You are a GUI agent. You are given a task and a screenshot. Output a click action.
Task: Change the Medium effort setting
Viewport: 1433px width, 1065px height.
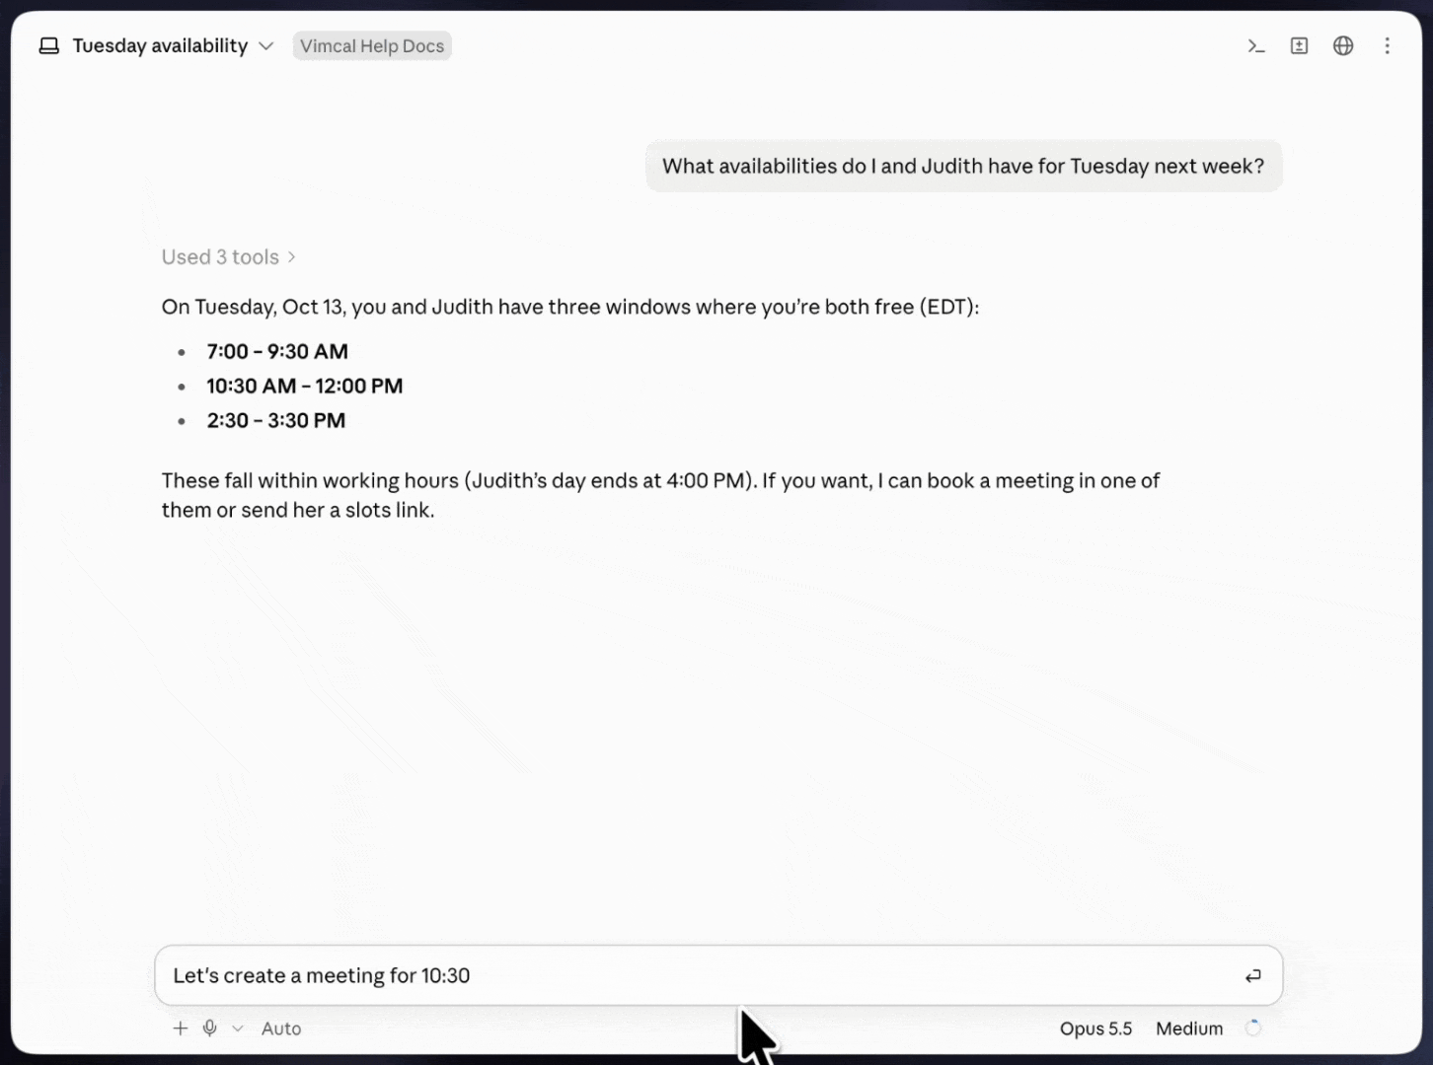click(x=1189, y=1029)
